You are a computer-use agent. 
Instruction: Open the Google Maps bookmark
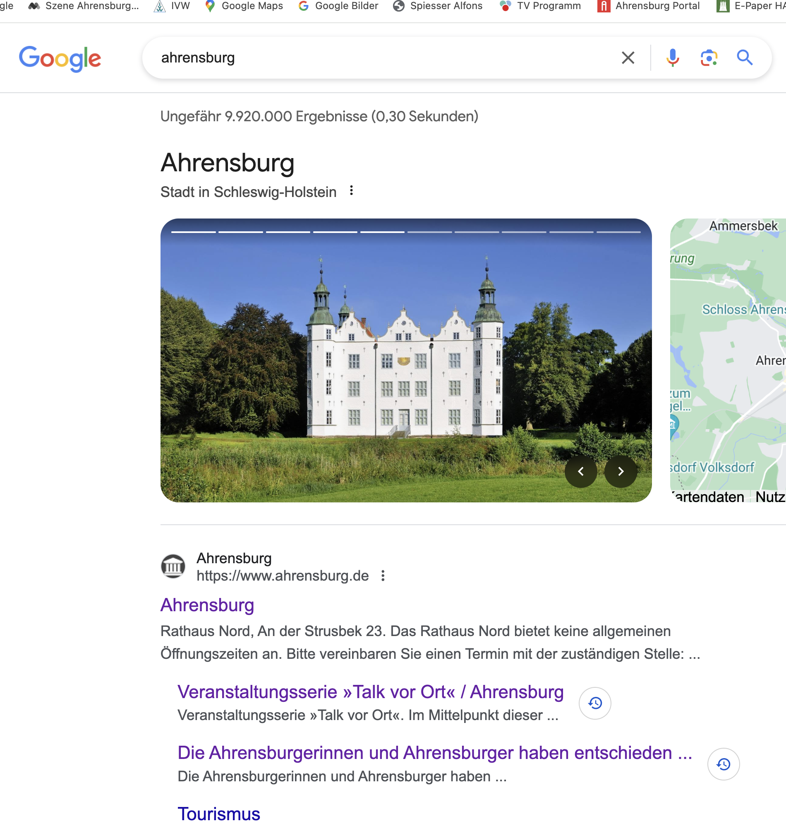[244, 6]
